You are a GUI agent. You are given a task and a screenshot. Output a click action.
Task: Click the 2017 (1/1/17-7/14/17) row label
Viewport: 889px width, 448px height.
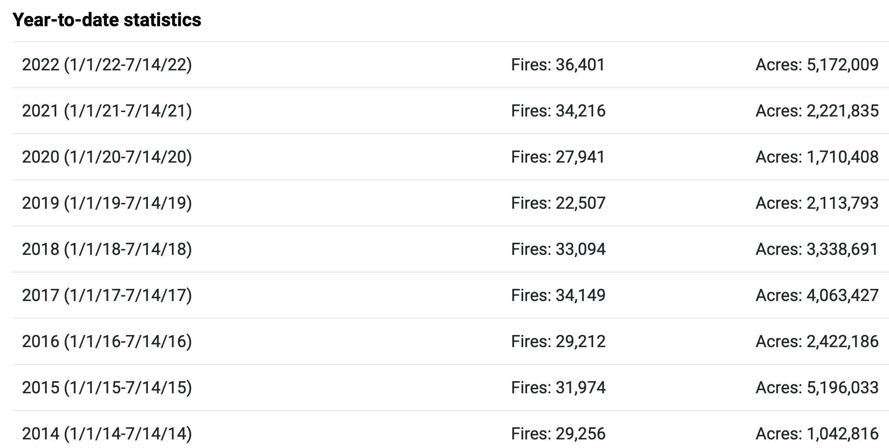[107, 295]
